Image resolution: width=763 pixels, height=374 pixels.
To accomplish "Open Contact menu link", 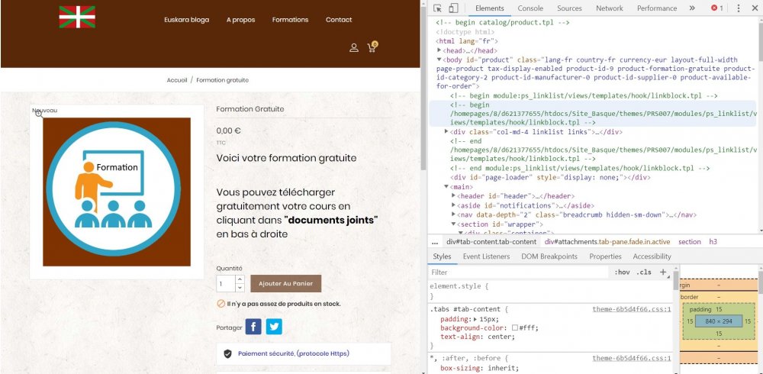I will click(x=339, y=20).
